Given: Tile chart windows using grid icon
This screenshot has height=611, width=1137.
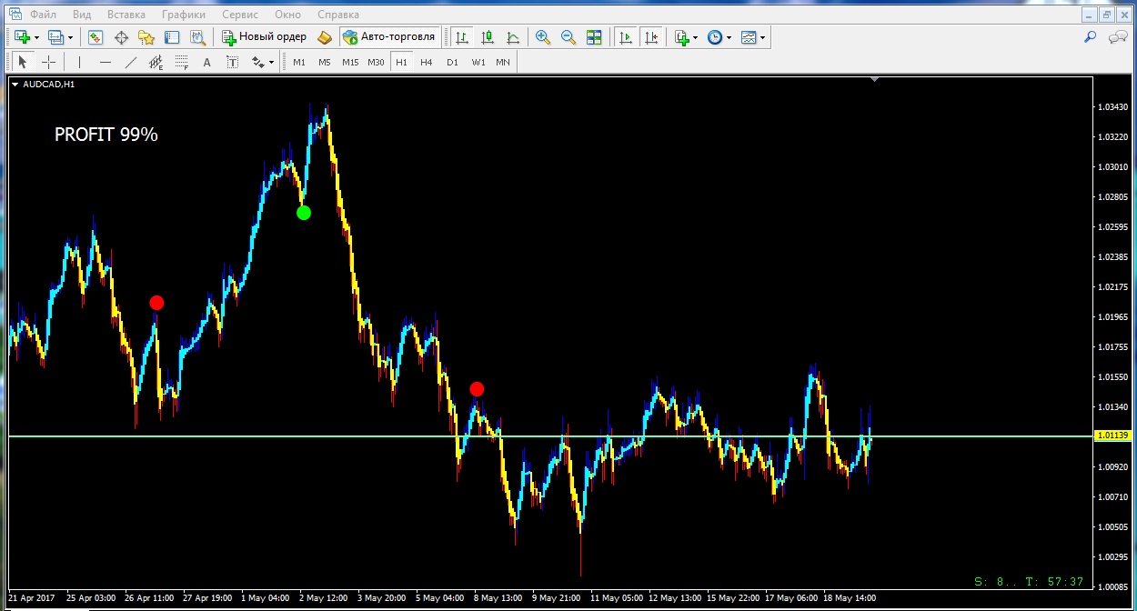Looking at the screenshot, I should click(x=594, y=37).
